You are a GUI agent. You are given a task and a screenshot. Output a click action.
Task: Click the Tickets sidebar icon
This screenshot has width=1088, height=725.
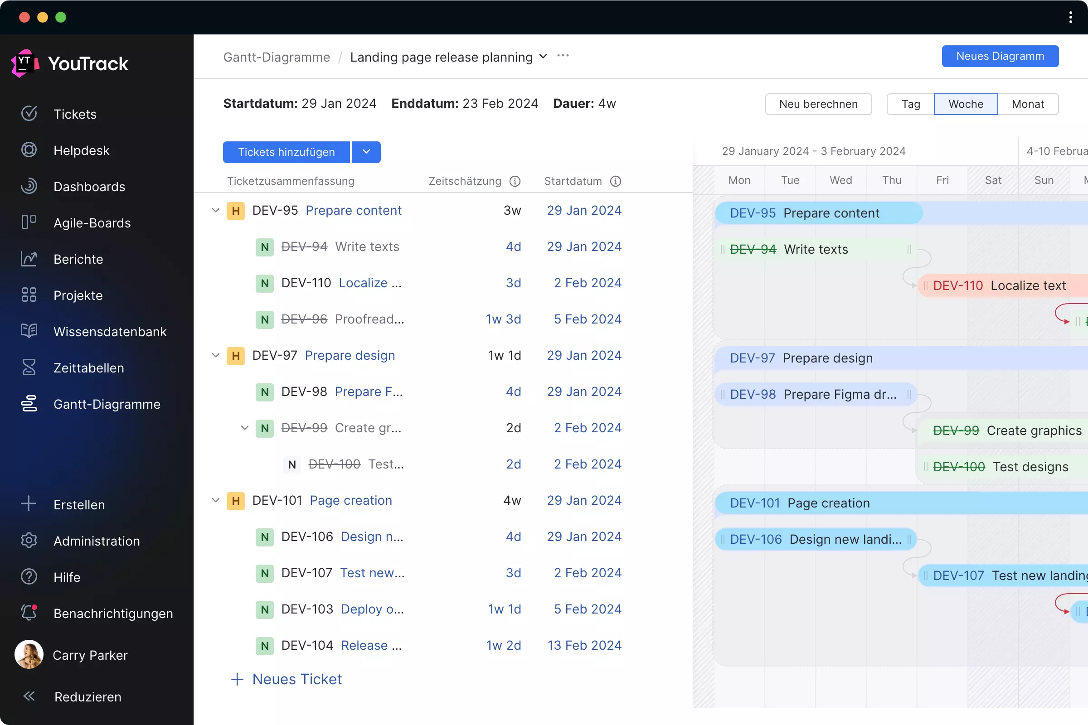(x=29, y=113)
